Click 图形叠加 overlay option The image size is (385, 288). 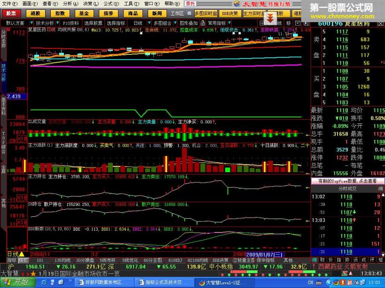(189, 23)
